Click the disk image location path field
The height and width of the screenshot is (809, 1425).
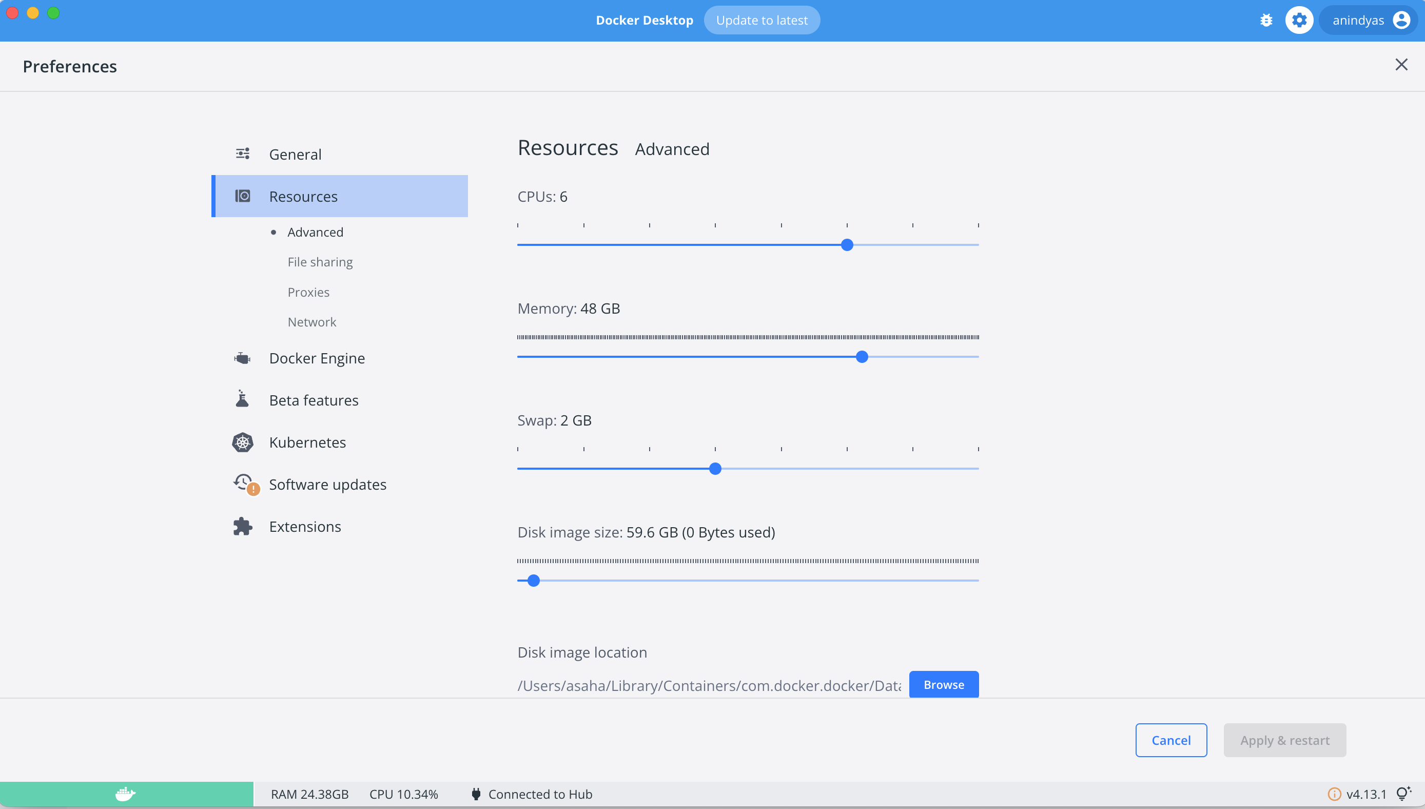[709, 686]
